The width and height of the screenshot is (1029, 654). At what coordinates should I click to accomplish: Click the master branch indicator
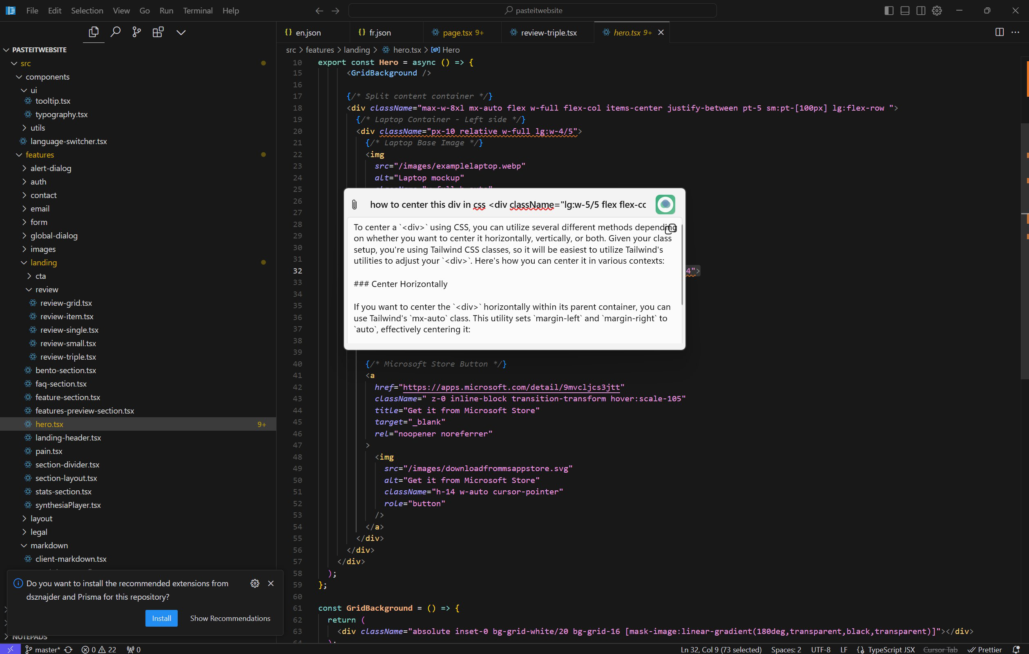(43, 649)
